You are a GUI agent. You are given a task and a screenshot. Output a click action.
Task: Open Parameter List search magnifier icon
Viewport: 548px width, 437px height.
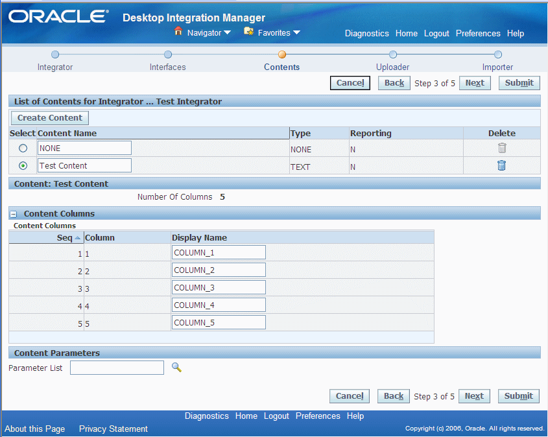coord(176,367)
